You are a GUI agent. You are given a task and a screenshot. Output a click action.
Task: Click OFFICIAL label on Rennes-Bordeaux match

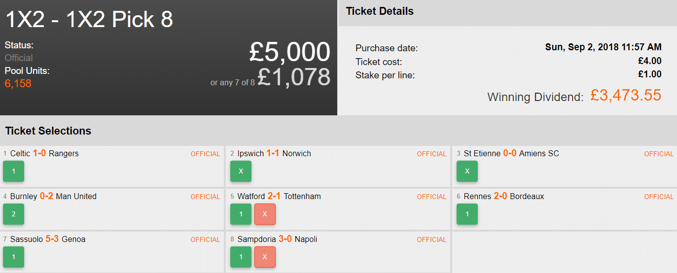pos(659,197)
